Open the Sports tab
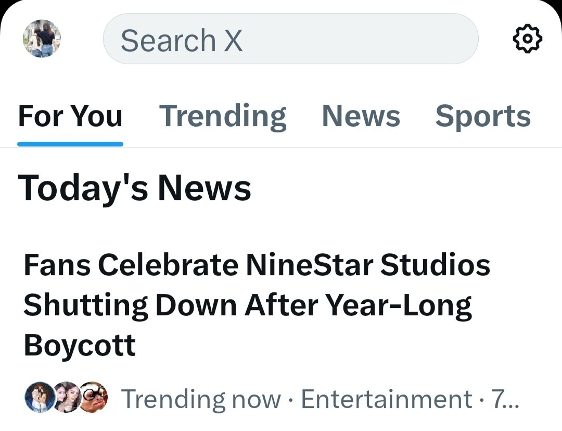Viewport: 562px width, 431px height. pyautogui.click(x=483, y=116)
